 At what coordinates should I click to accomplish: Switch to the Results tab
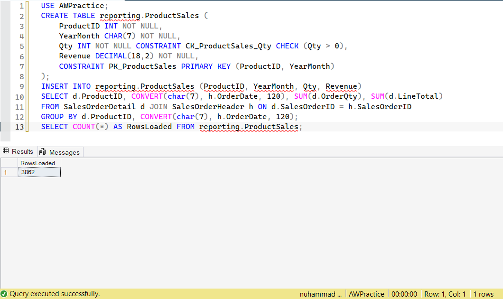pos(18,151)
